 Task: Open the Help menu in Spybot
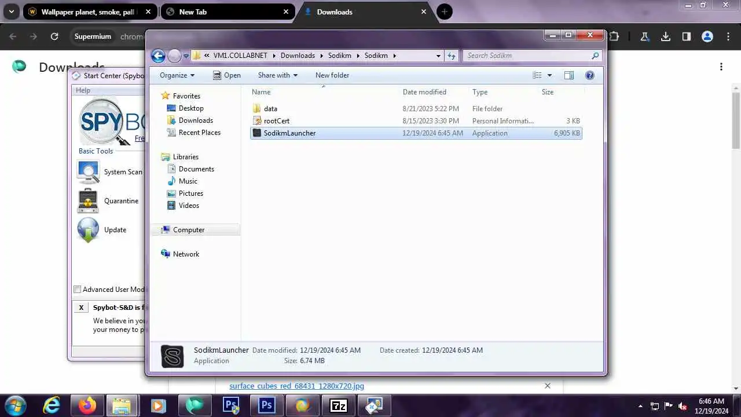click(x=83, y=90)
